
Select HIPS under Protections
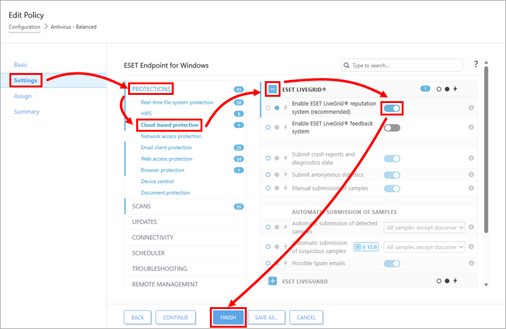[146, 114]
